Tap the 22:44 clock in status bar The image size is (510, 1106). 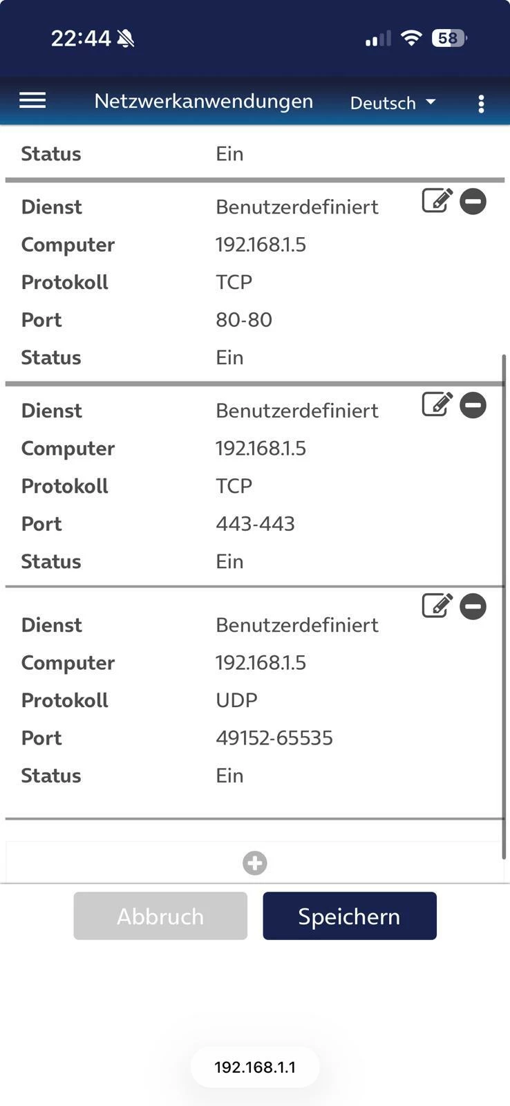pos(81,38)
